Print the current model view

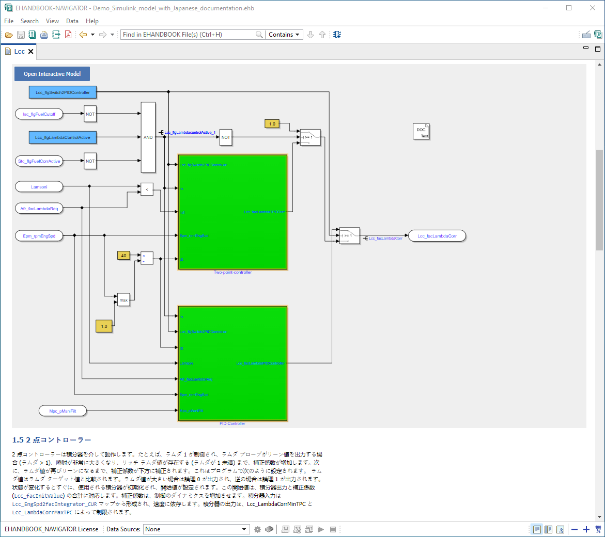point(44,34)
